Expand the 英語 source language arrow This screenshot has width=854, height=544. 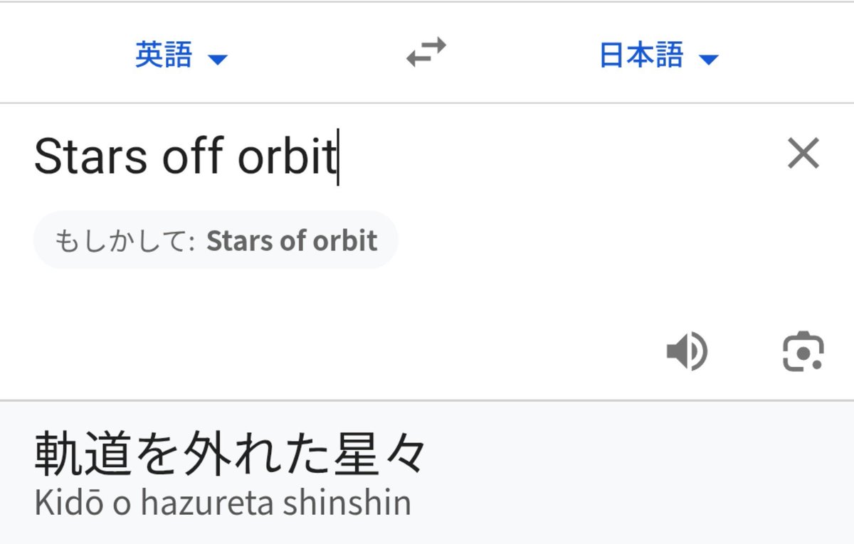[217, 59]
